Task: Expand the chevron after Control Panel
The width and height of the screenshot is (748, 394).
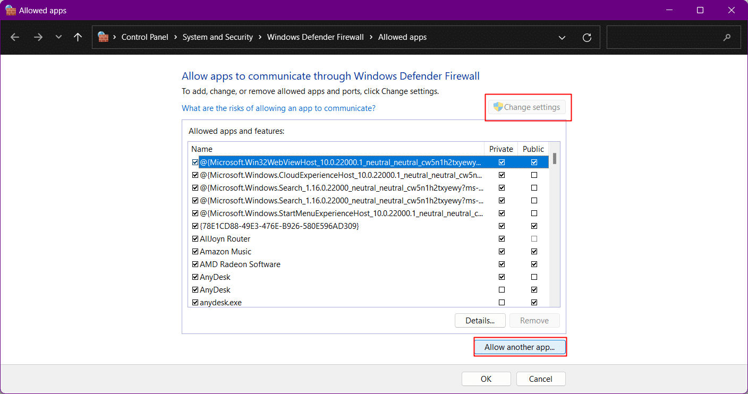Action: [x=175, y=37]
